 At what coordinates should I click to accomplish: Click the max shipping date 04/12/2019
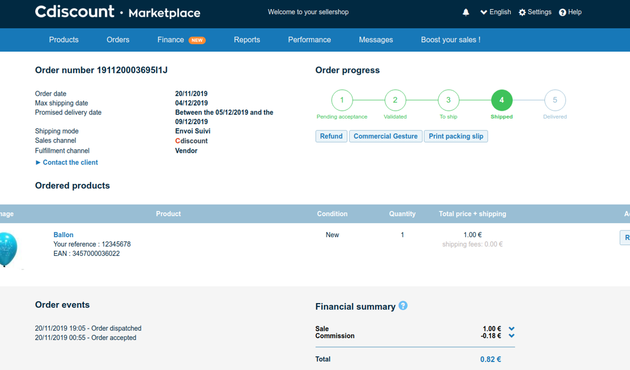tap(191, 103)
